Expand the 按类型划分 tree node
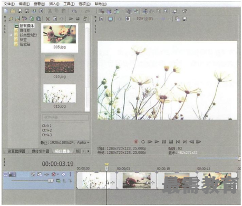The height and width of the screenshot is (206, 242). (11, 35)
